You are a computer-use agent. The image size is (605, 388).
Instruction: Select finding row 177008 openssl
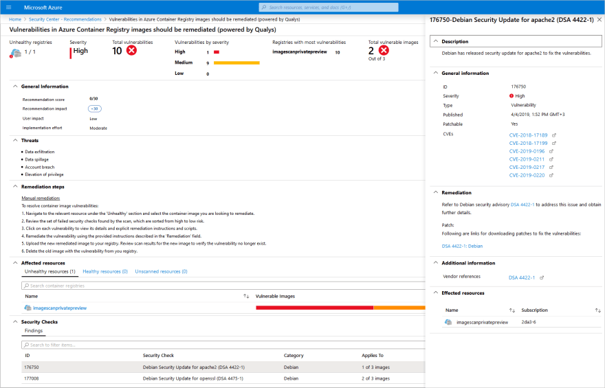coord(223,378)
